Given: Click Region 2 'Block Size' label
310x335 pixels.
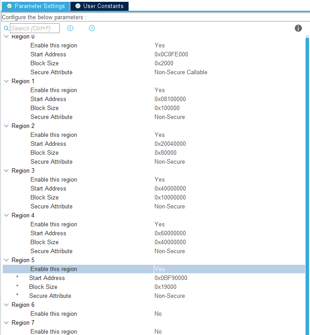Looking at the screenshot, I should click(x=44, y=153).
